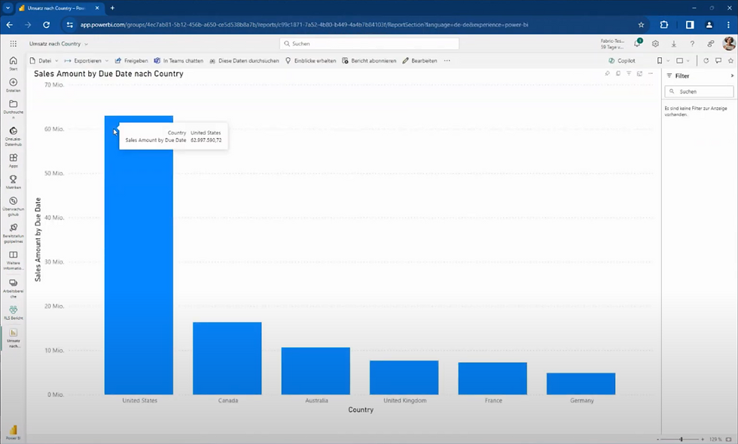Open the user profile avatar
Viewport: 738px width, 444px height.
pyautogui.click(x=729, y=44)
